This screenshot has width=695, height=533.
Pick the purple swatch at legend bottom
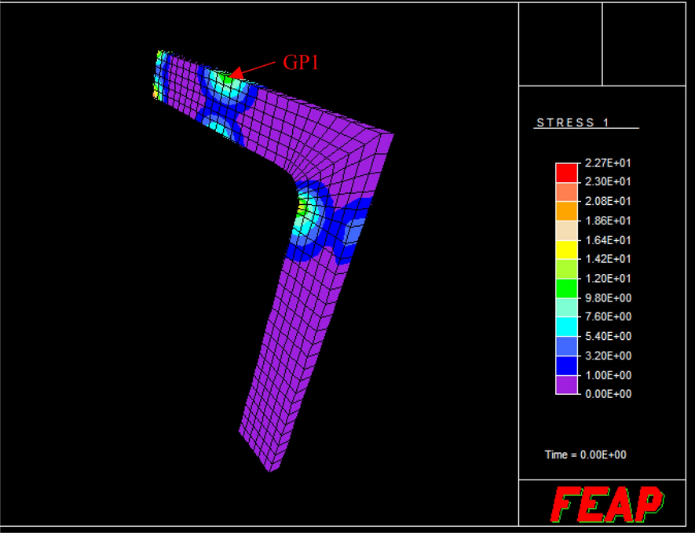[x=566, y=385]
